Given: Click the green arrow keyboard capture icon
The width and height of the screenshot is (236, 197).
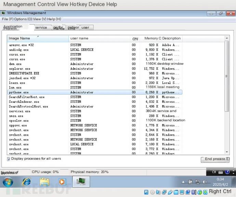Looking at the screenshot, I should click(x=205, y=192).
